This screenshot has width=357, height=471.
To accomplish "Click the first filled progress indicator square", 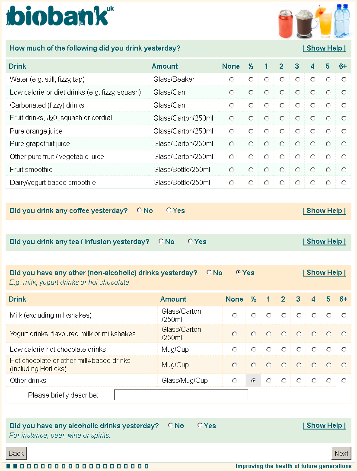I will coord(9,466).
